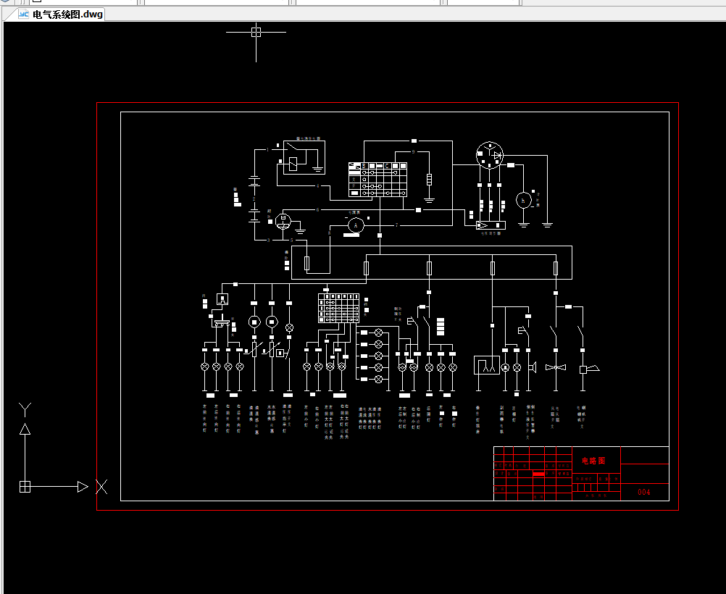Select the fan motor symbol near the horn
Image resolution: width=726 pixels, height=594 pixels.
[556, 367]
